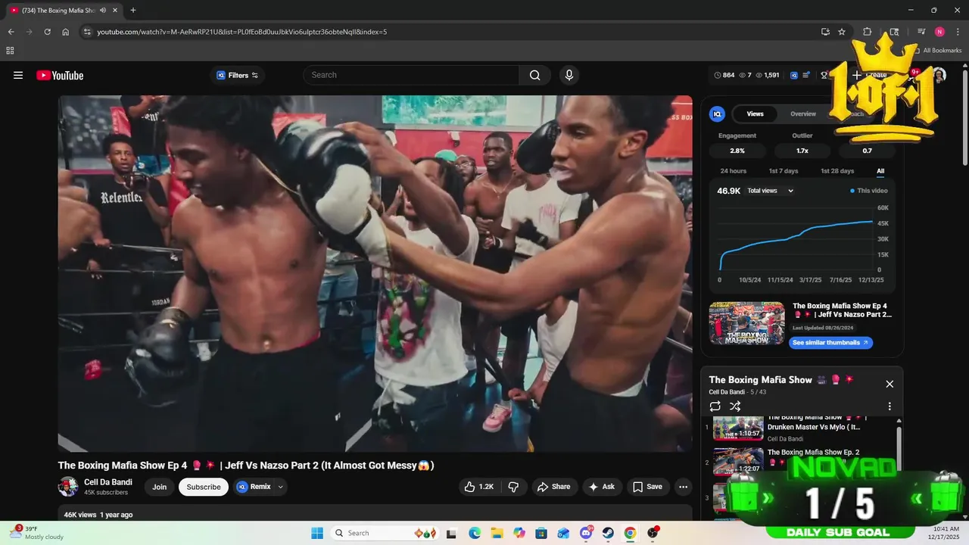Reload the page
Screen dimensions: 969x545
click(47, 32)
